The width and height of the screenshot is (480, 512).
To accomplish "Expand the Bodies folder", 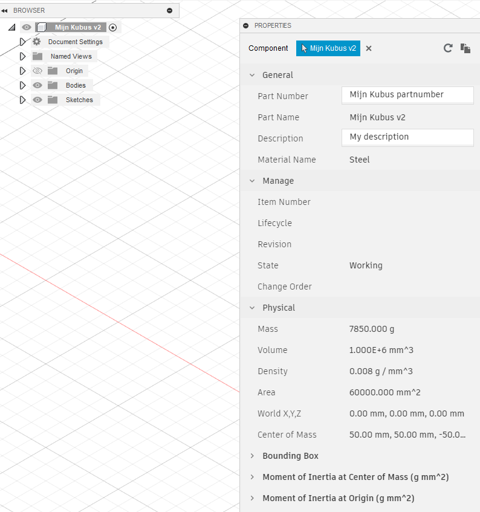I will (22, 85).
